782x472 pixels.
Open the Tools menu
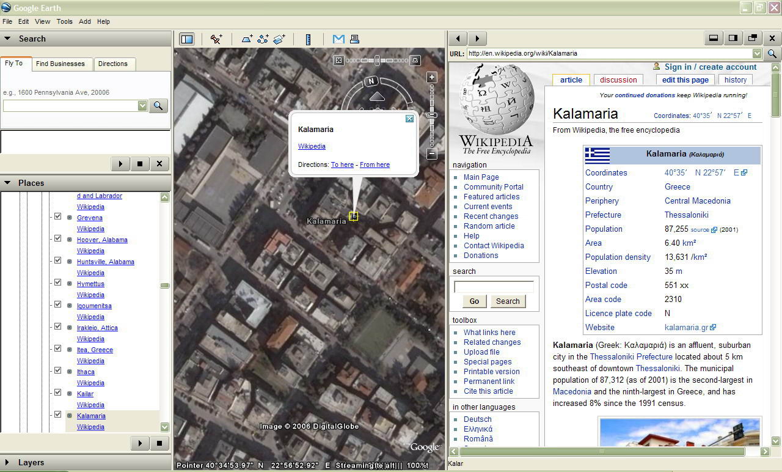(x=65, y=21)
